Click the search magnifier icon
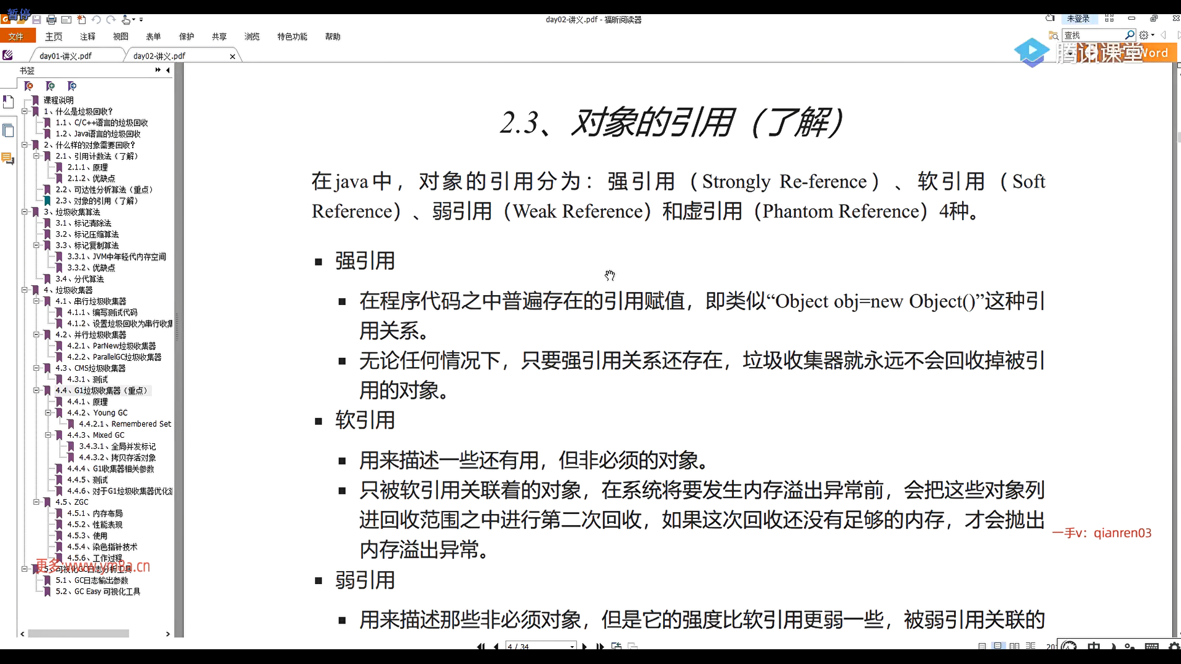 (1129, 35)
